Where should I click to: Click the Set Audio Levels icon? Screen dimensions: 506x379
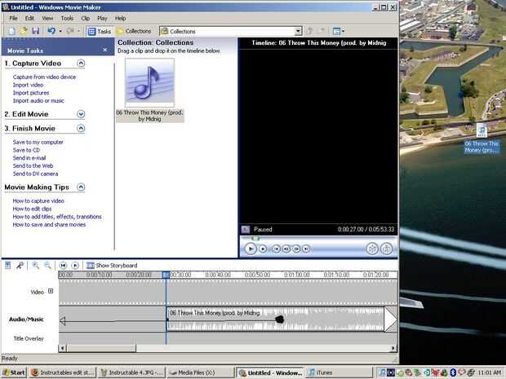click(8, 265)
